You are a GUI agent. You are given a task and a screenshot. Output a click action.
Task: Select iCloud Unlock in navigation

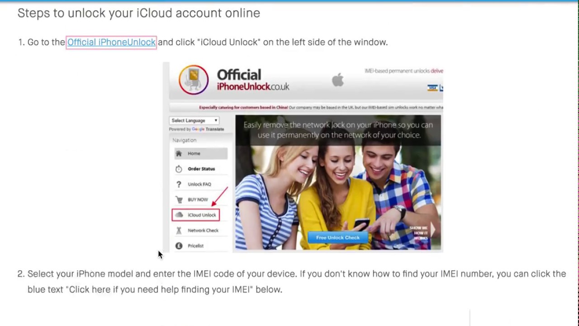[196, 215]
